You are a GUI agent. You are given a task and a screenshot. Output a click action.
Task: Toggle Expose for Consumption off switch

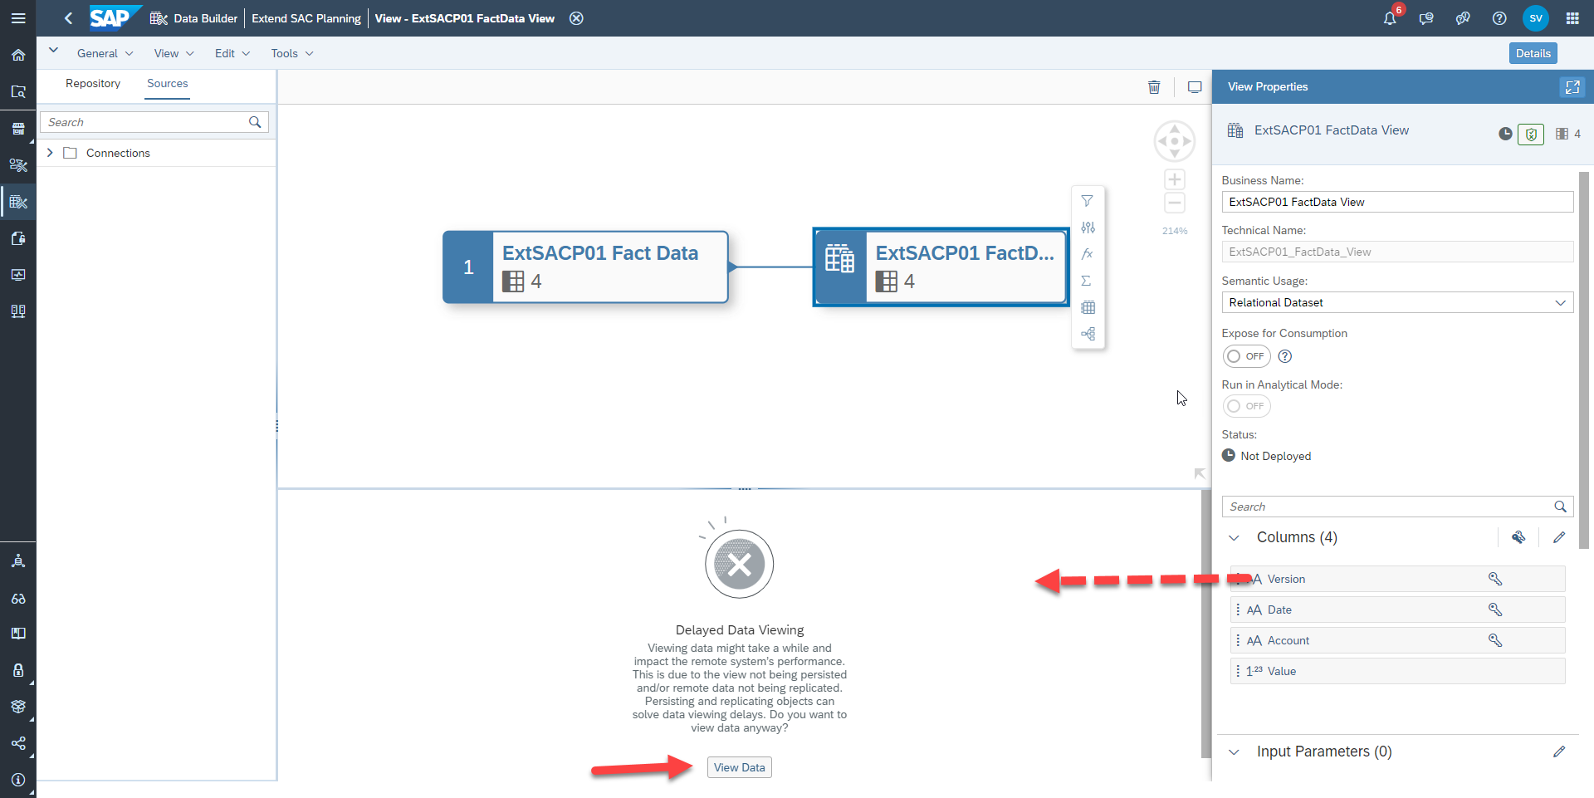pyautogui.click(x=1246, y=356)
